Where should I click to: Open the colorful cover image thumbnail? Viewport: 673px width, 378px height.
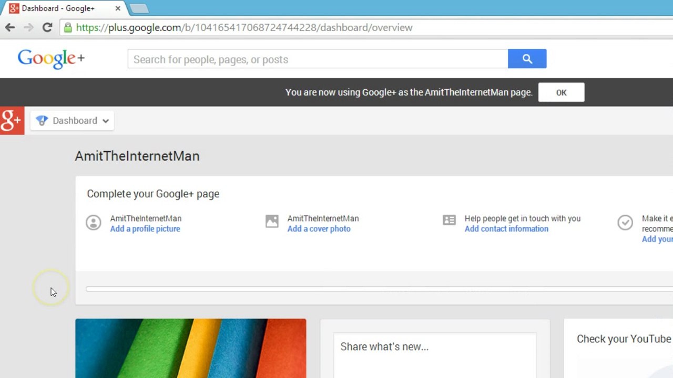point(190,348)
